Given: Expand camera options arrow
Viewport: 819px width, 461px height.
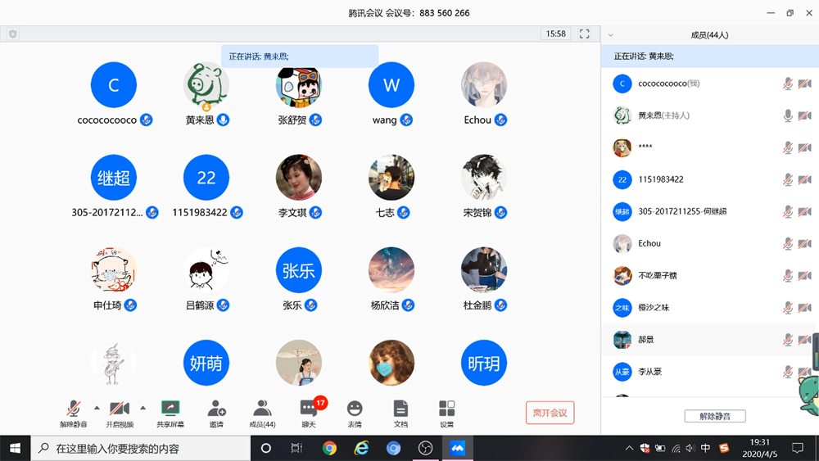Looking at the screenshot, I should [143, 408].
